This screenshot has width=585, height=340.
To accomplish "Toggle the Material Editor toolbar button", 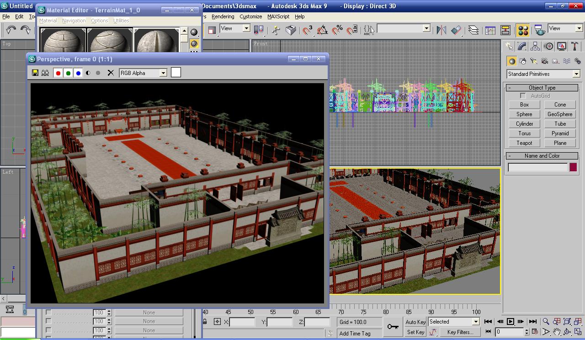I will tap(523, 30).
